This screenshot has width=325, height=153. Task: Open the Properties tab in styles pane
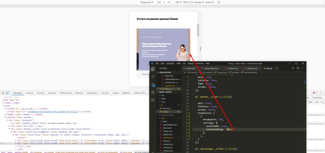[317, 97]
